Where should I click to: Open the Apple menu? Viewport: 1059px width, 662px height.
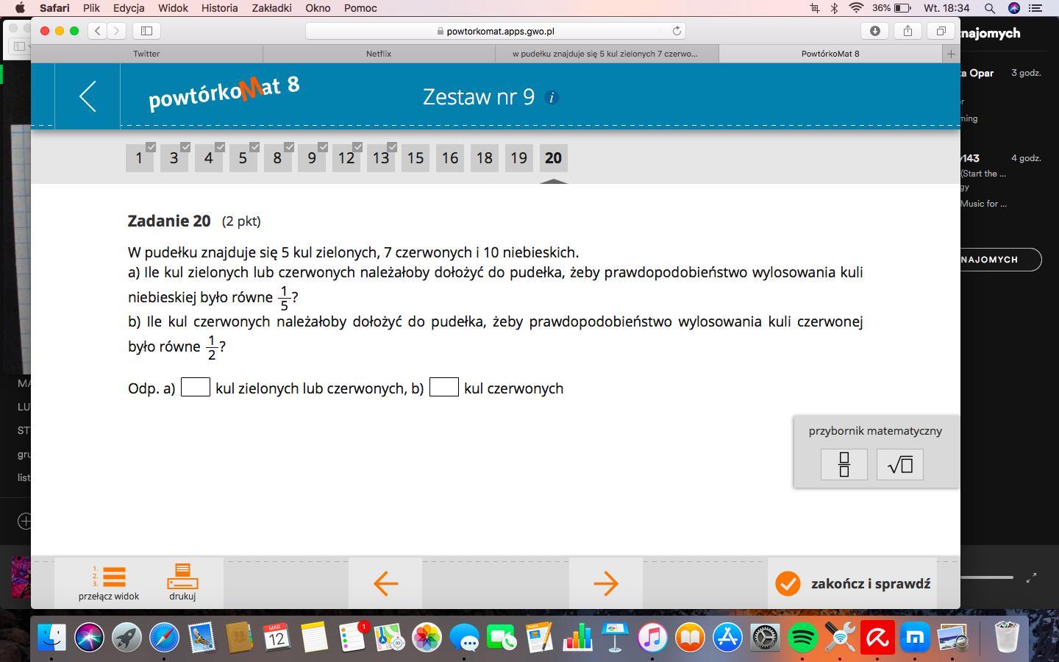click(20, 8)
